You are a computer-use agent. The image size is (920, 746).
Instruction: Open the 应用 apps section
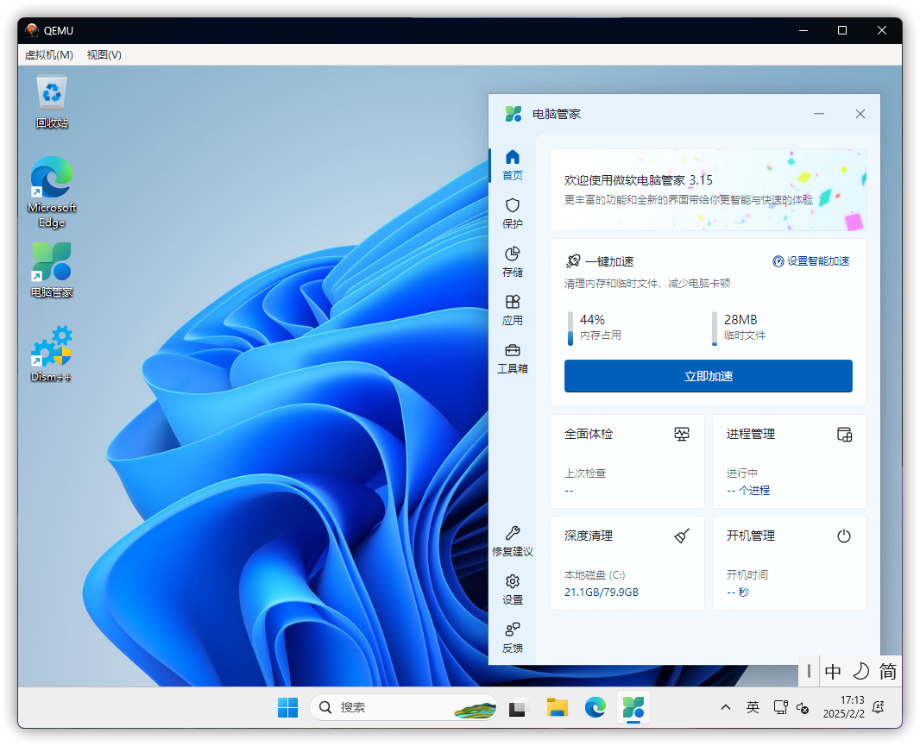[513, 310]
